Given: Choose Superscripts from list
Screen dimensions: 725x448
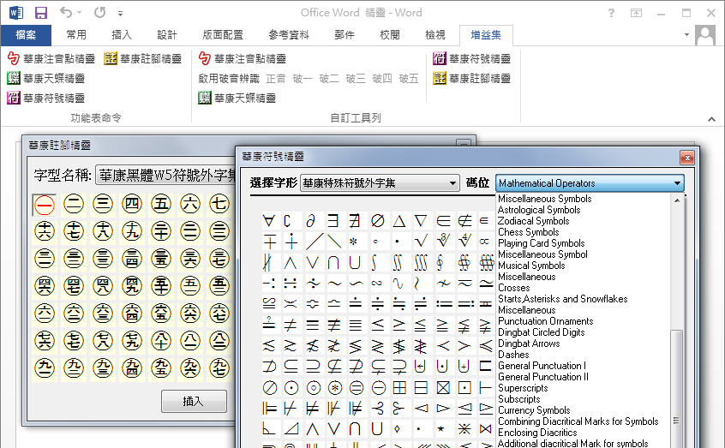Looking at the screenshot, I should pyautogui.click(x=523, y=388).
